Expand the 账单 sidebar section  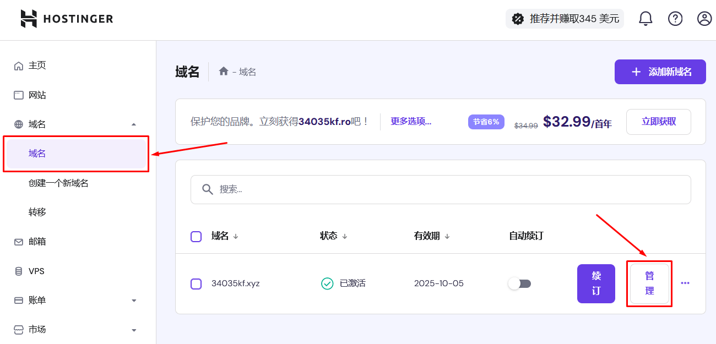click(133, 300)
